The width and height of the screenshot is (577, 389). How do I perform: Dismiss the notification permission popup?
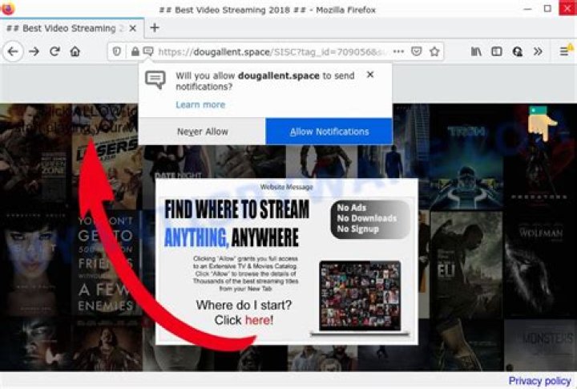click(x=369, y=75)
